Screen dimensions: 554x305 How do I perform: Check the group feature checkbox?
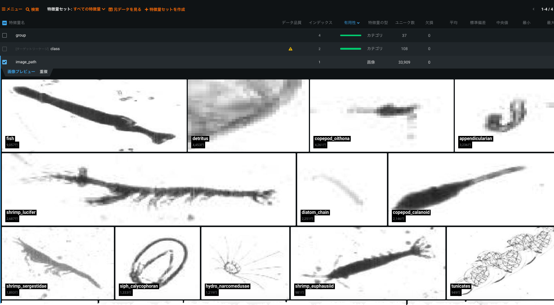[5, 35]
